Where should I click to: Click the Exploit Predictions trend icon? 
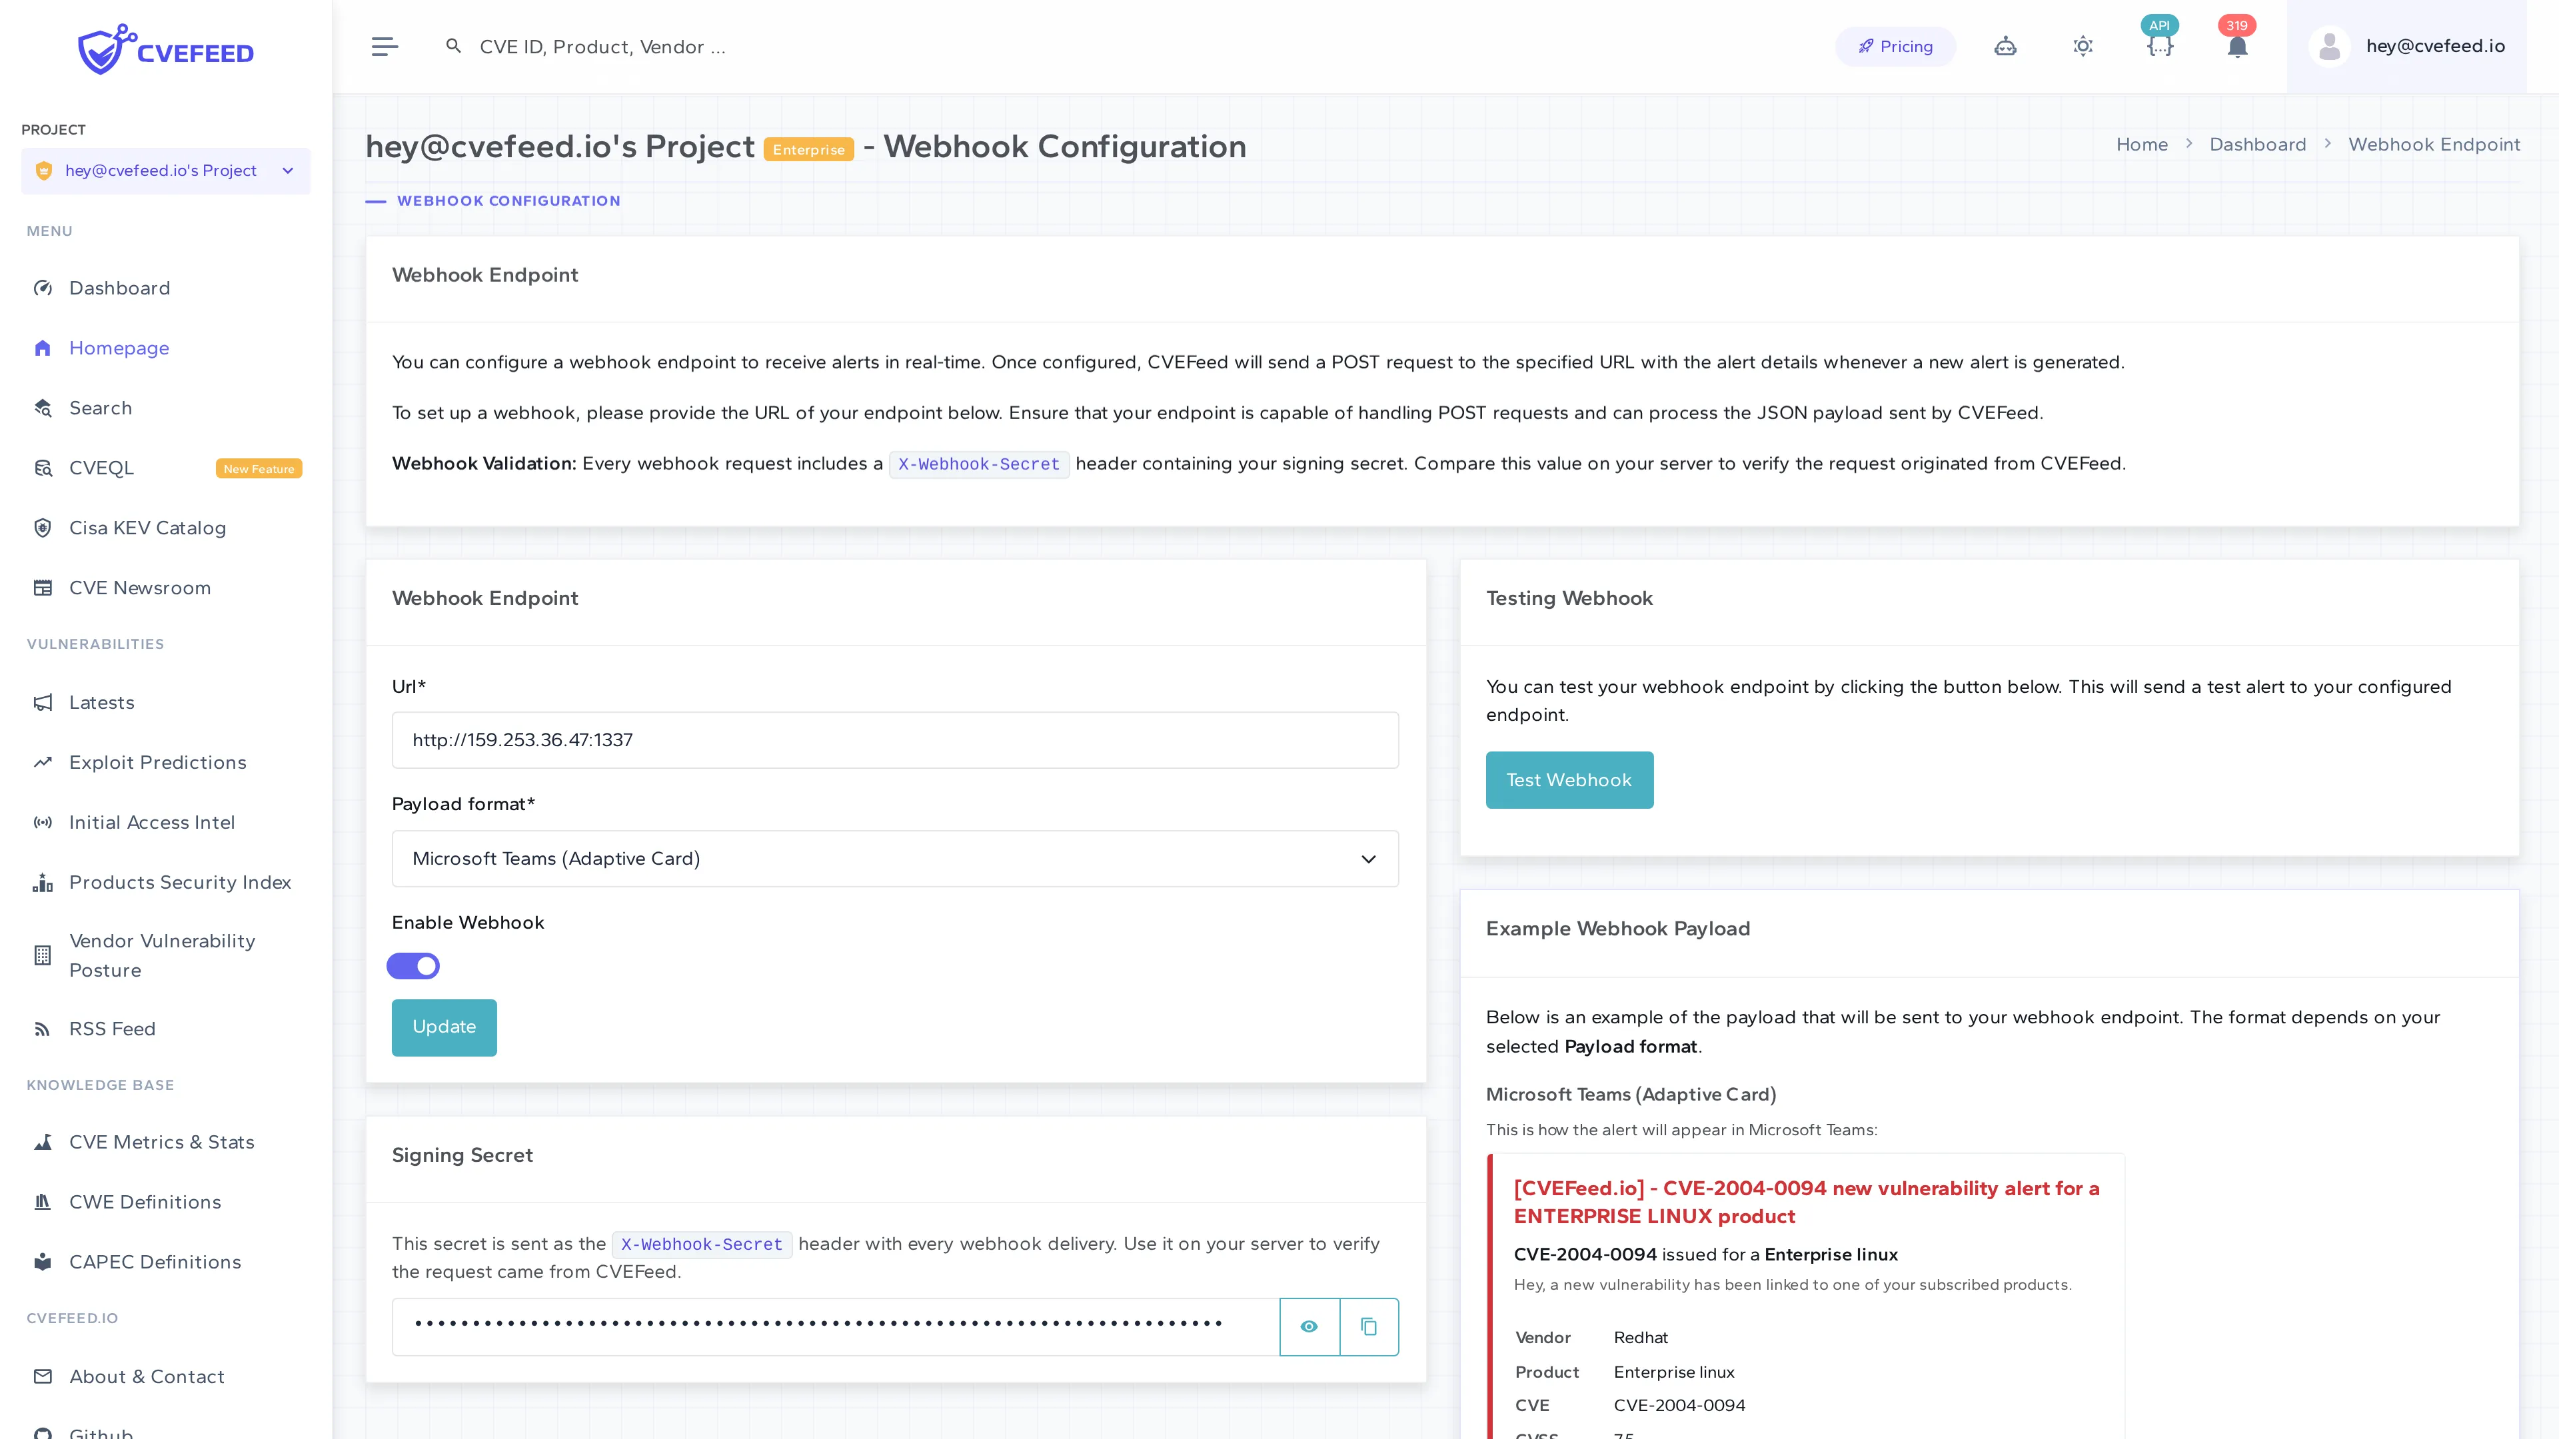pyautogui.click(x=43, y=761)
